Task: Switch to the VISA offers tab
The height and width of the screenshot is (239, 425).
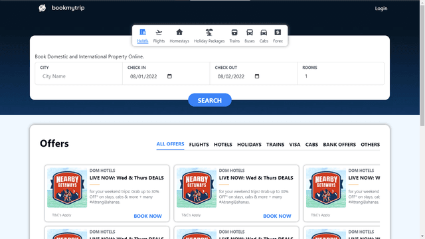Action: 295,145
